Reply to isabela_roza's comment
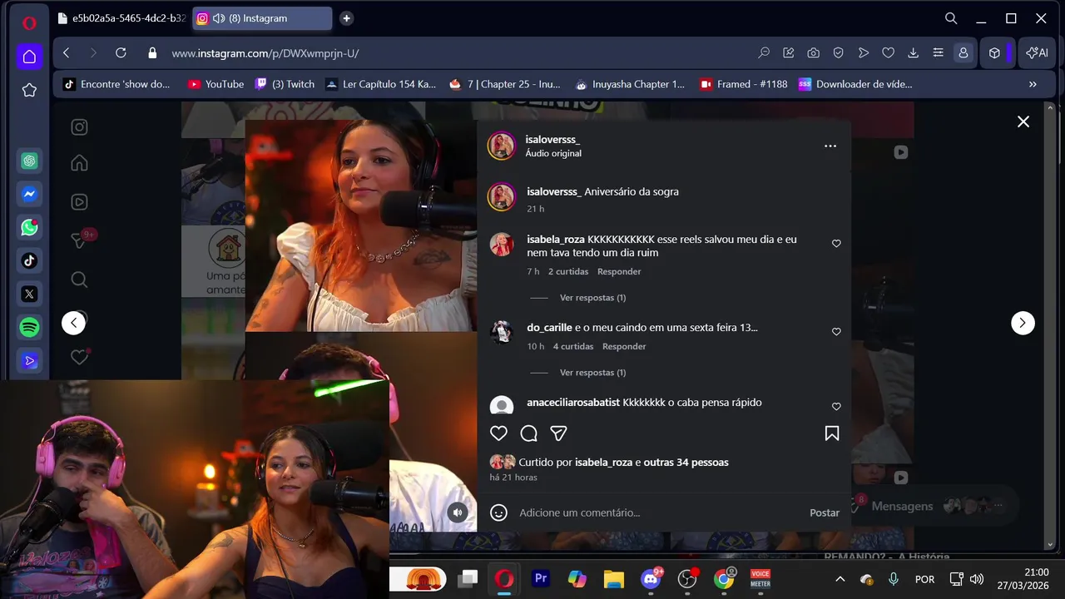The image size is (1065, 599). (x=619, y=272)
